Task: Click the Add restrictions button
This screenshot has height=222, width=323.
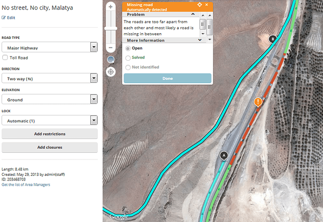Action: click(x=50, y=134)
